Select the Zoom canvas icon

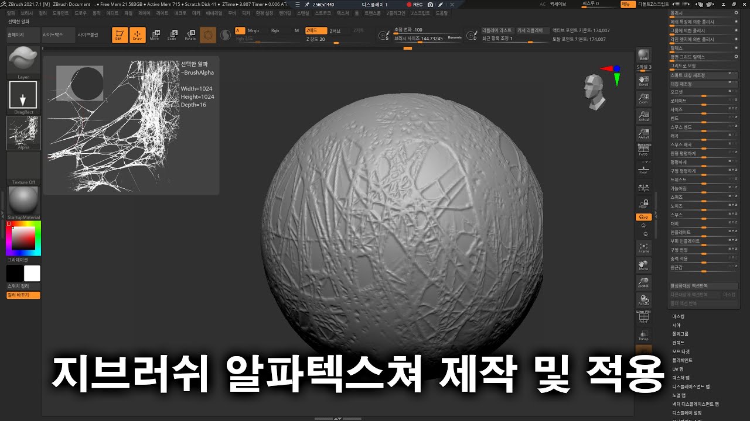[643, 98]
